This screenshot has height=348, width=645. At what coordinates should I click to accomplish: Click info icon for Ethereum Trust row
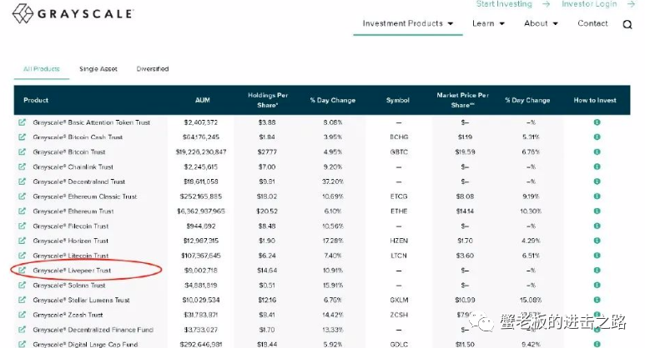(x=597, y=211)
